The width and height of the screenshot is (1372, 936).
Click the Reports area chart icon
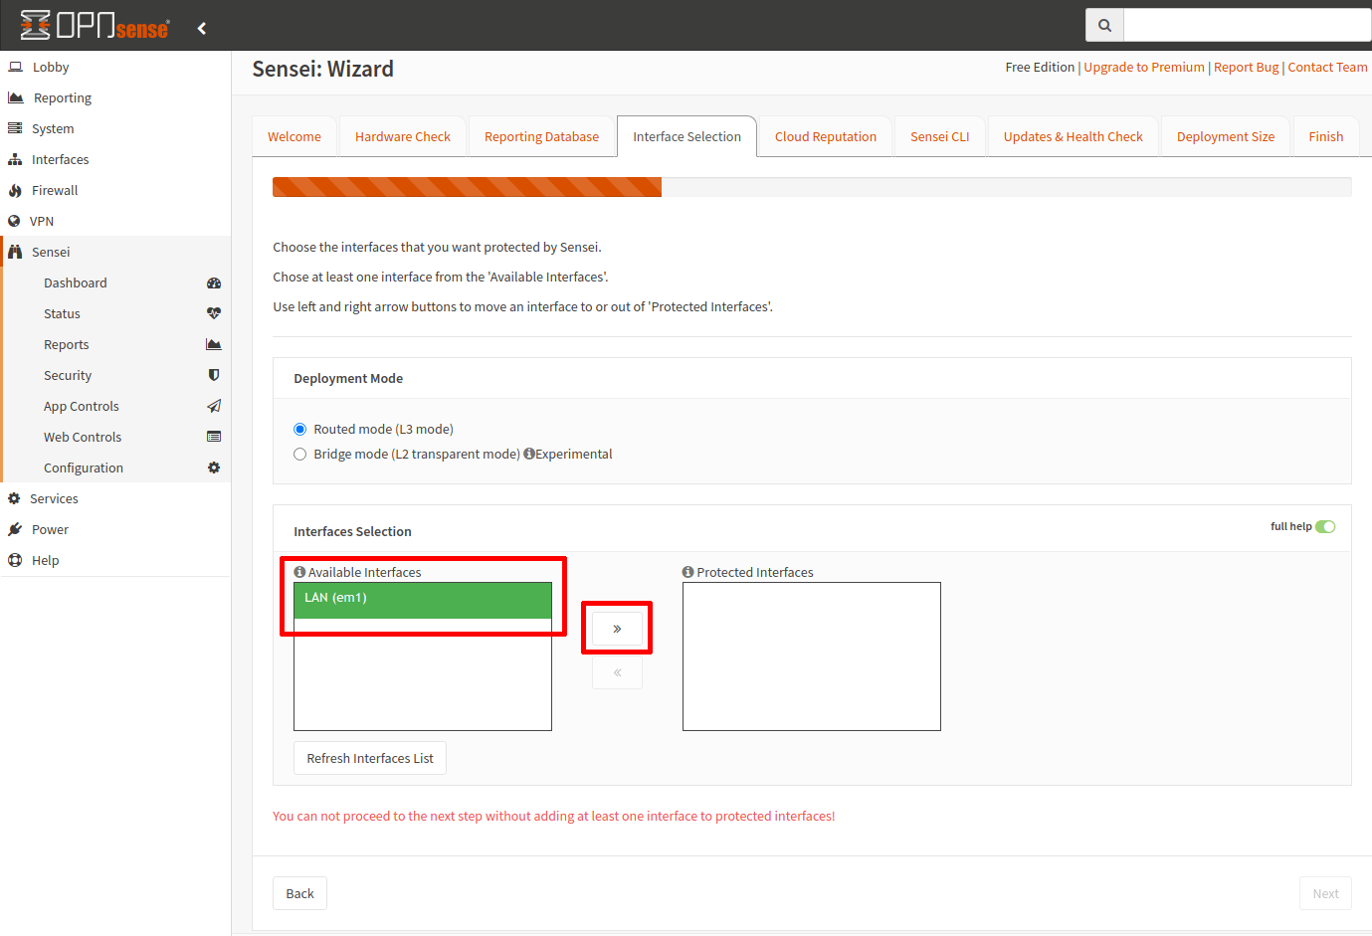click(x=213, y=344)
